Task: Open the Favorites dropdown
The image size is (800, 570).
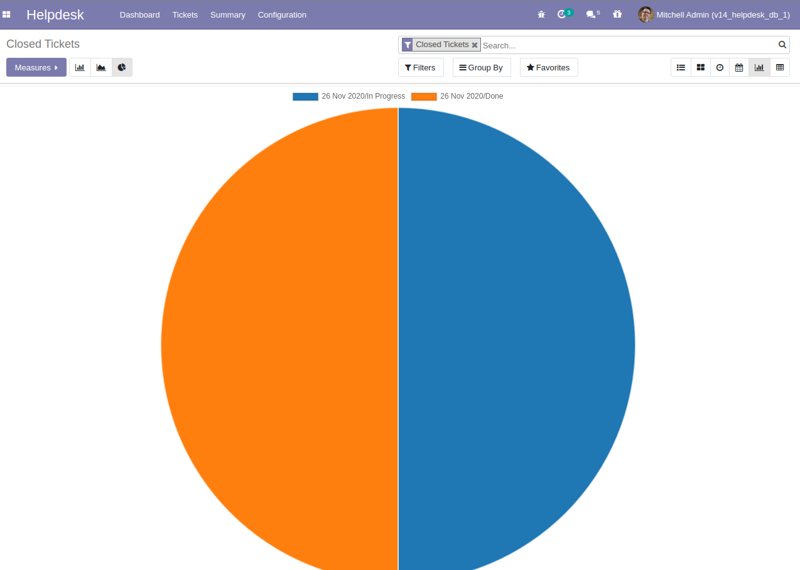Action: click(549, 67)
